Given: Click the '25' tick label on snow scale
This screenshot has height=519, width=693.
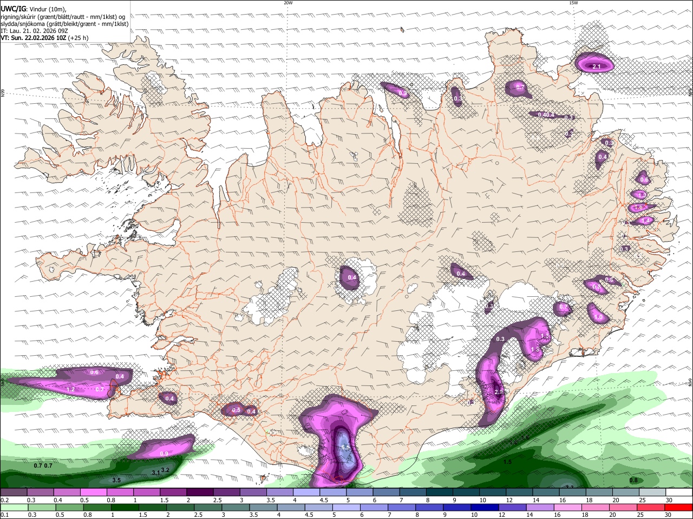Looking at the screenshot, I should coord(642,500).
